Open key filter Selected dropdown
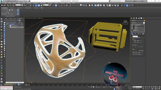Screen dimensions: 161x90 point(137,87)
